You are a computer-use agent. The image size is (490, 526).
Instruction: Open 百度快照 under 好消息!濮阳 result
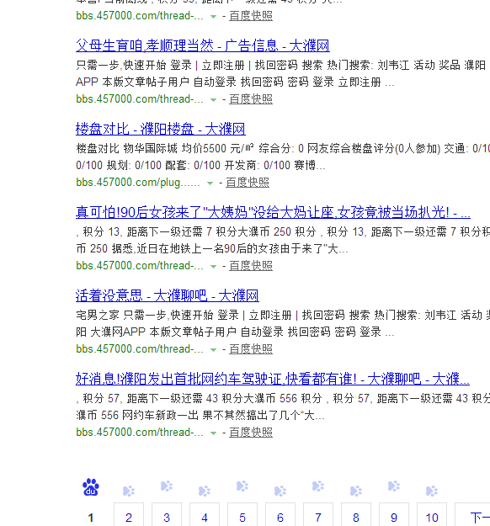(x=251, y=432)
